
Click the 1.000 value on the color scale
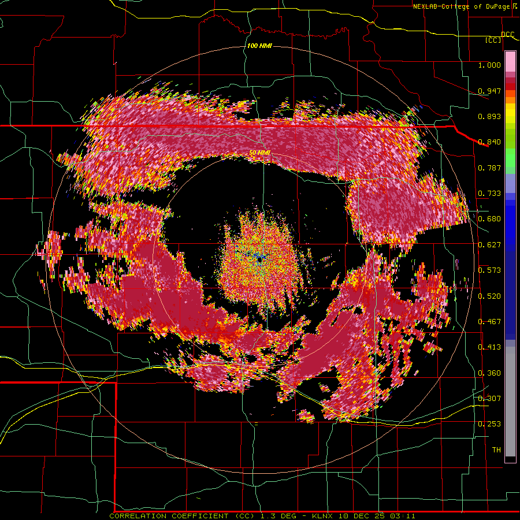489,65
